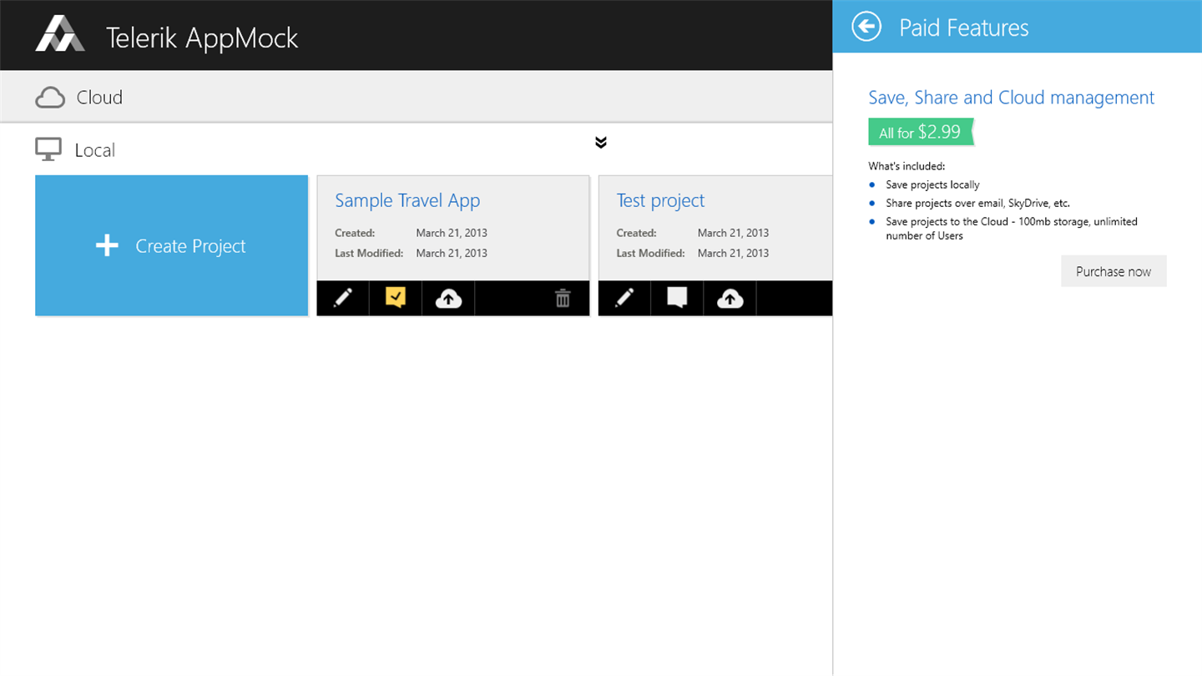Expand the Local section double-chevron arrow
Screen dimensions: 1202x676
click(x=601, y=143)
